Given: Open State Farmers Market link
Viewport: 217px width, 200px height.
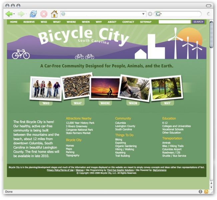Looking at the screenshot, I should (78, 133).
